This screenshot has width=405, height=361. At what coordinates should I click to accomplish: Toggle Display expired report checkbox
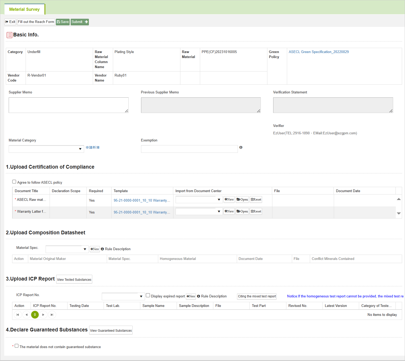pos(148,295)
